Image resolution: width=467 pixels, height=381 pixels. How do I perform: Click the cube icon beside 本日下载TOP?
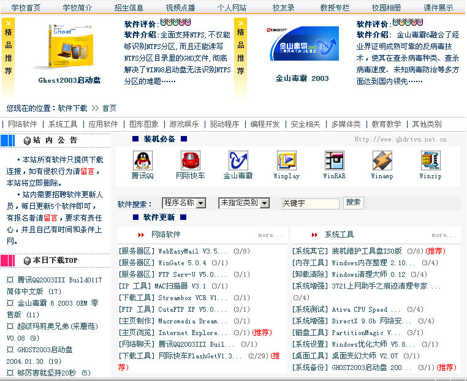tap(27, 261)
